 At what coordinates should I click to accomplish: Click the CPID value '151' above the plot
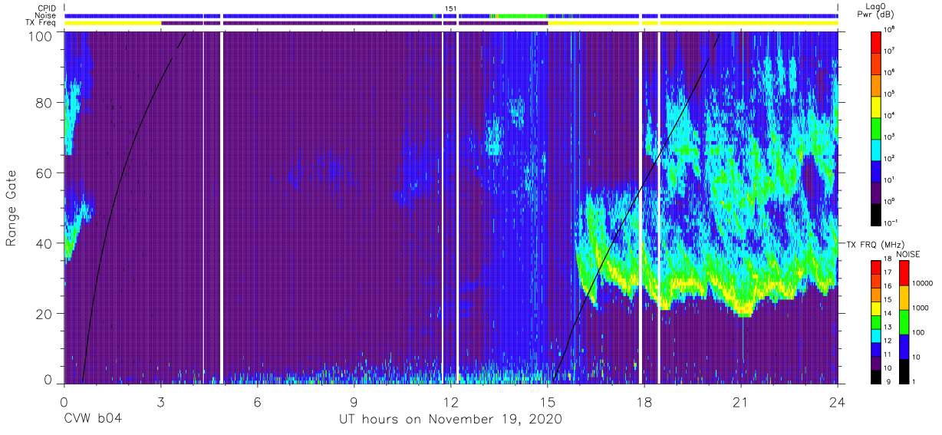click(450, 8)
